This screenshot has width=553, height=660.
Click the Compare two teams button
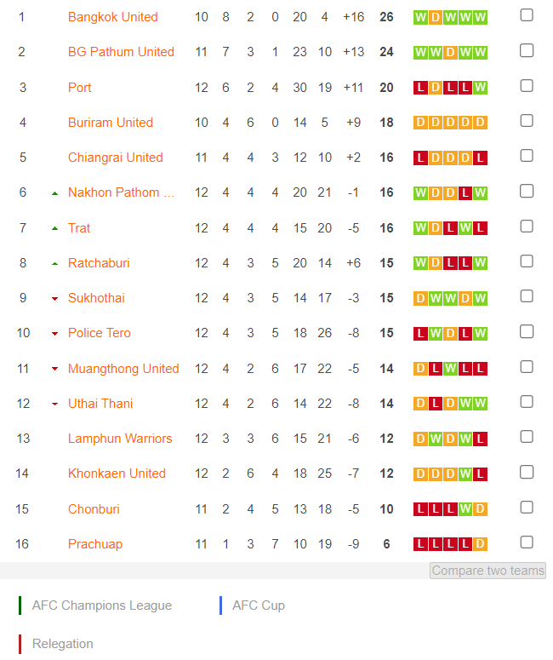coord(487,571)
